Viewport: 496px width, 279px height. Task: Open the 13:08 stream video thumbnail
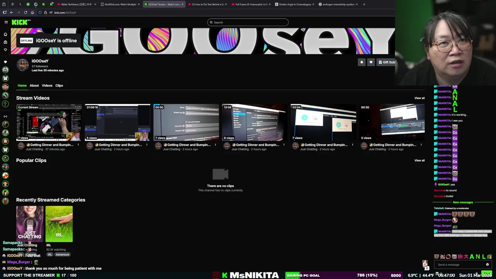tap(255, 122)
